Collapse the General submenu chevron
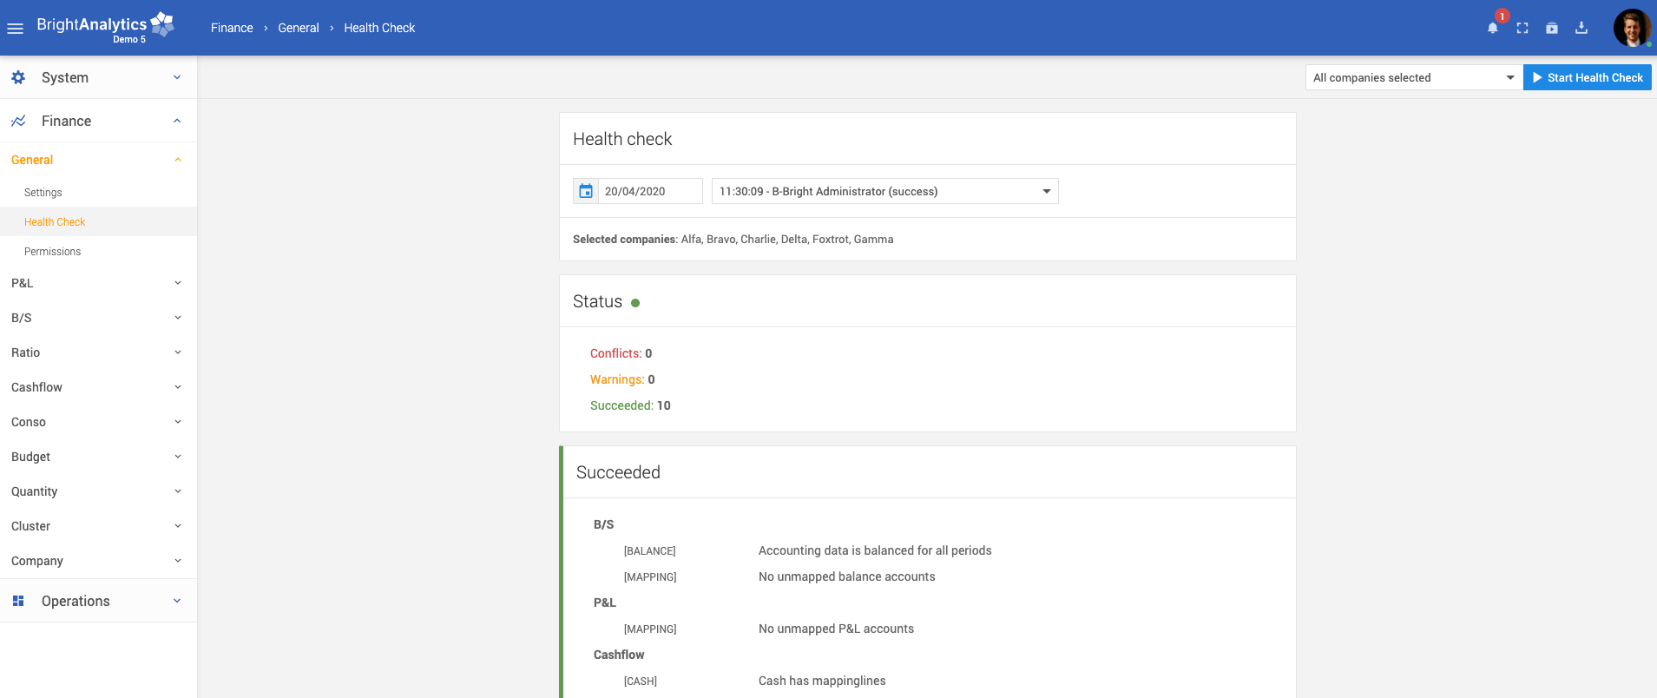The height and width of the screenshot is (698, 1657). (x=178, y=160)
